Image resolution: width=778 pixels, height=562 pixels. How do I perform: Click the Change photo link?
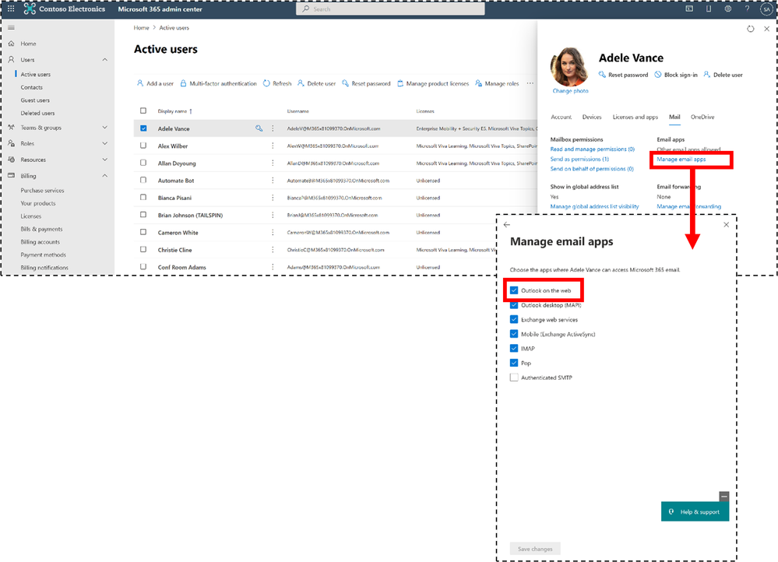[571, 91]
